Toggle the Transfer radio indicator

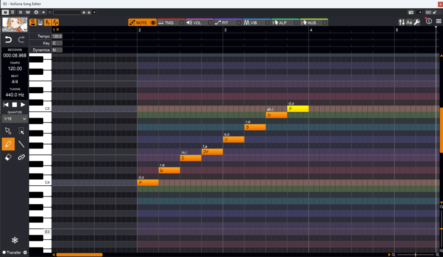[4, 253]
